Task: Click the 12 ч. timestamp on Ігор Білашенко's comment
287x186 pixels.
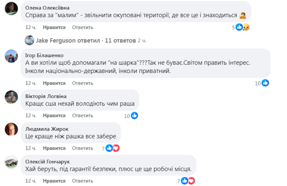Action: click(x=31, y=83)
